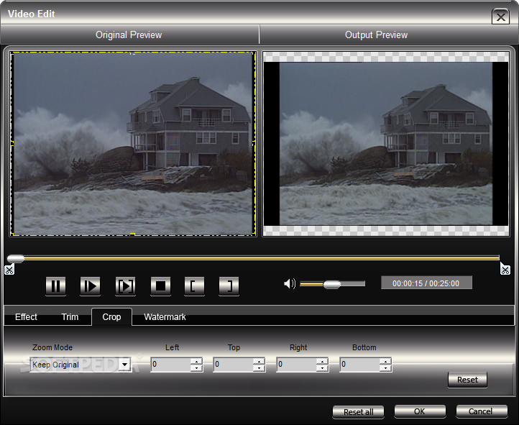
Task: Set trim start with left bracket button
Action: pyautogui.click(x=194, y=285)
